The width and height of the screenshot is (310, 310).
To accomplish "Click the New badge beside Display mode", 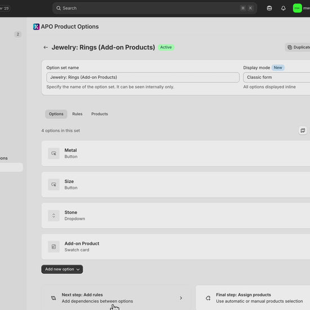I will click(278, 68).
